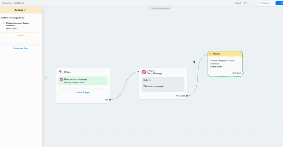Open the Preview dropdown arrow
283x147 pixels.
click(x=272, y=3)
